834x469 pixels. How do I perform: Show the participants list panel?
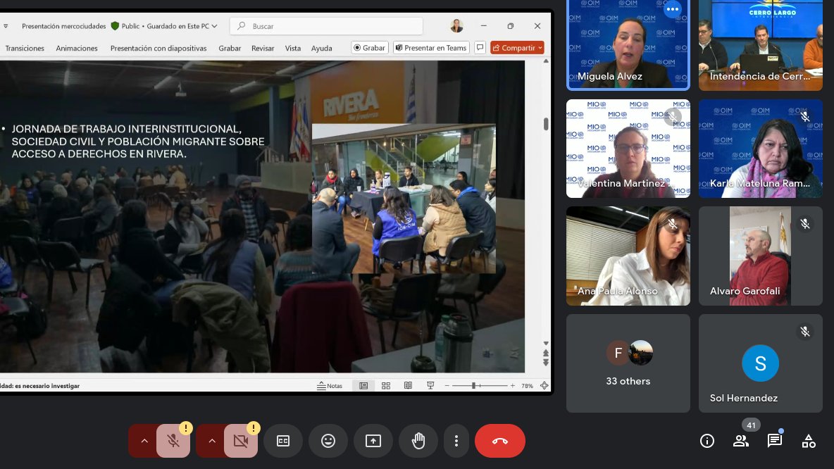(x=741, y=441)
